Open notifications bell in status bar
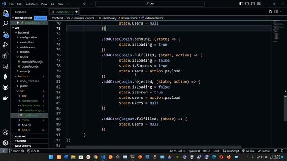The width and height of the screenshot is (287, 161). click(282, 151)
